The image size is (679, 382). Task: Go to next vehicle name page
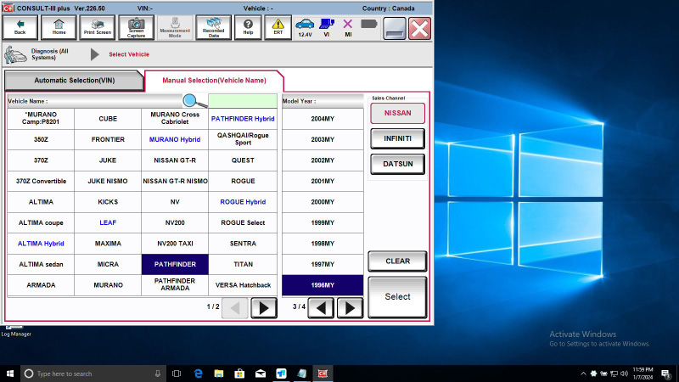(x=264, y=308)
